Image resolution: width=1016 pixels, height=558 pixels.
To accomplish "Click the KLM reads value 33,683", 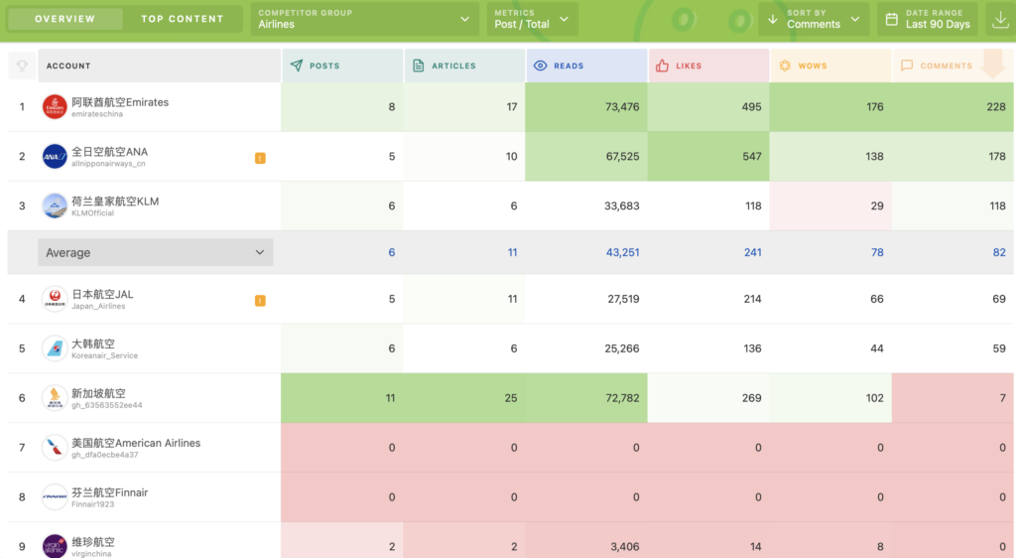I will point(622,207).
